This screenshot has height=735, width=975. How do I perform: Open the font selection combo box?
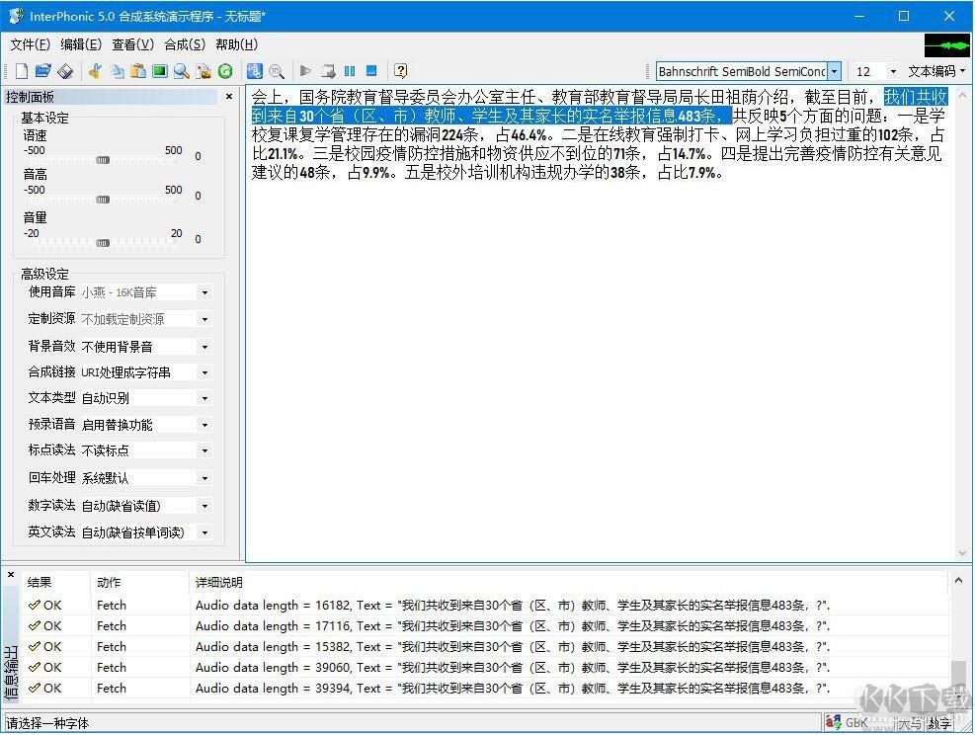click(833, 71)
